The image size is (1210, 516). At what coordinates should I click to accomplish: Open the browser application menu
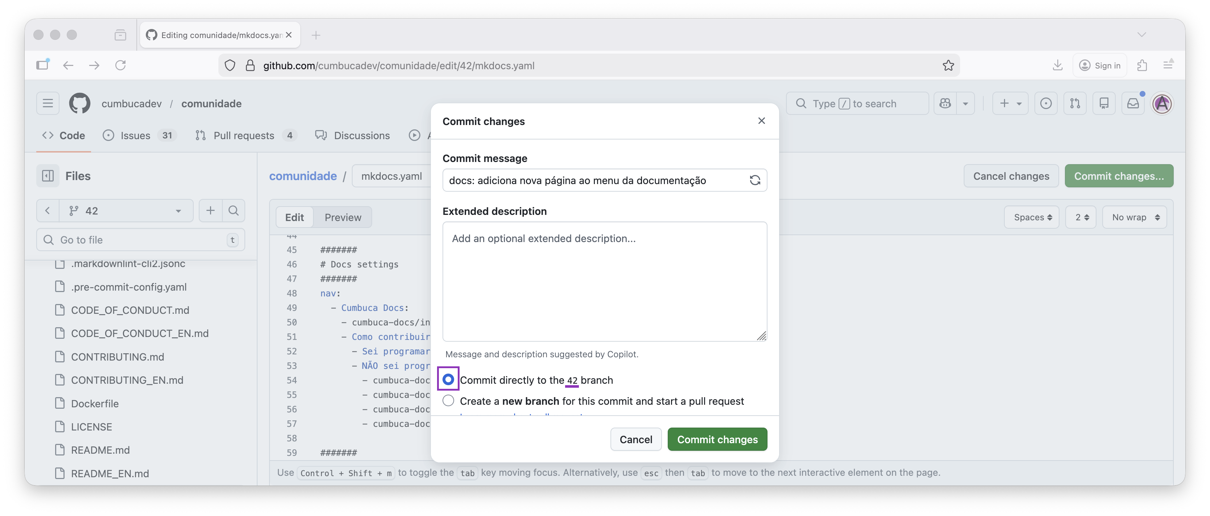[1168, 65]
